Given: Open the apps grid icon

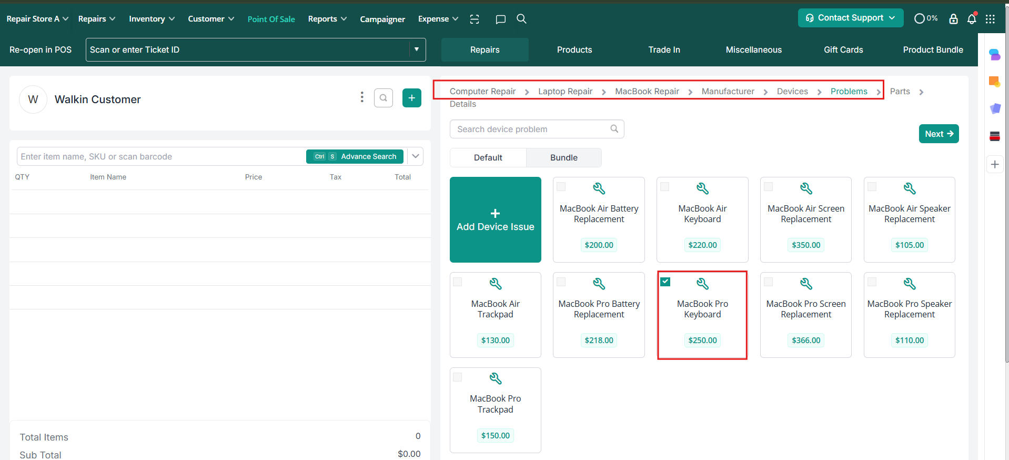Looking at the screenshot, I should click(x=990, y=19).
